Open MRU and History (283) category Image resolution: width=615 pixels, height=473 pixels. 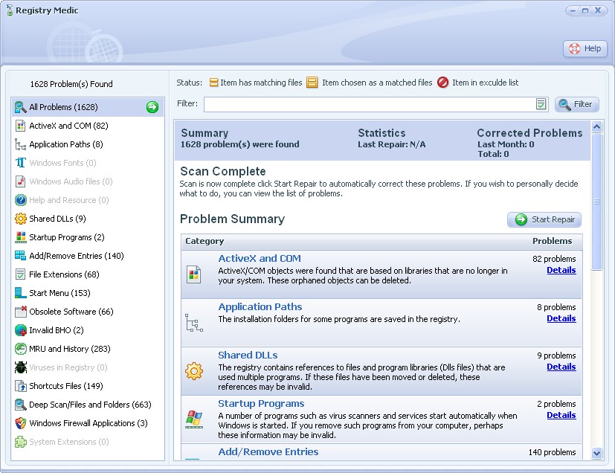pyautogui.click(x=88, y=349)
